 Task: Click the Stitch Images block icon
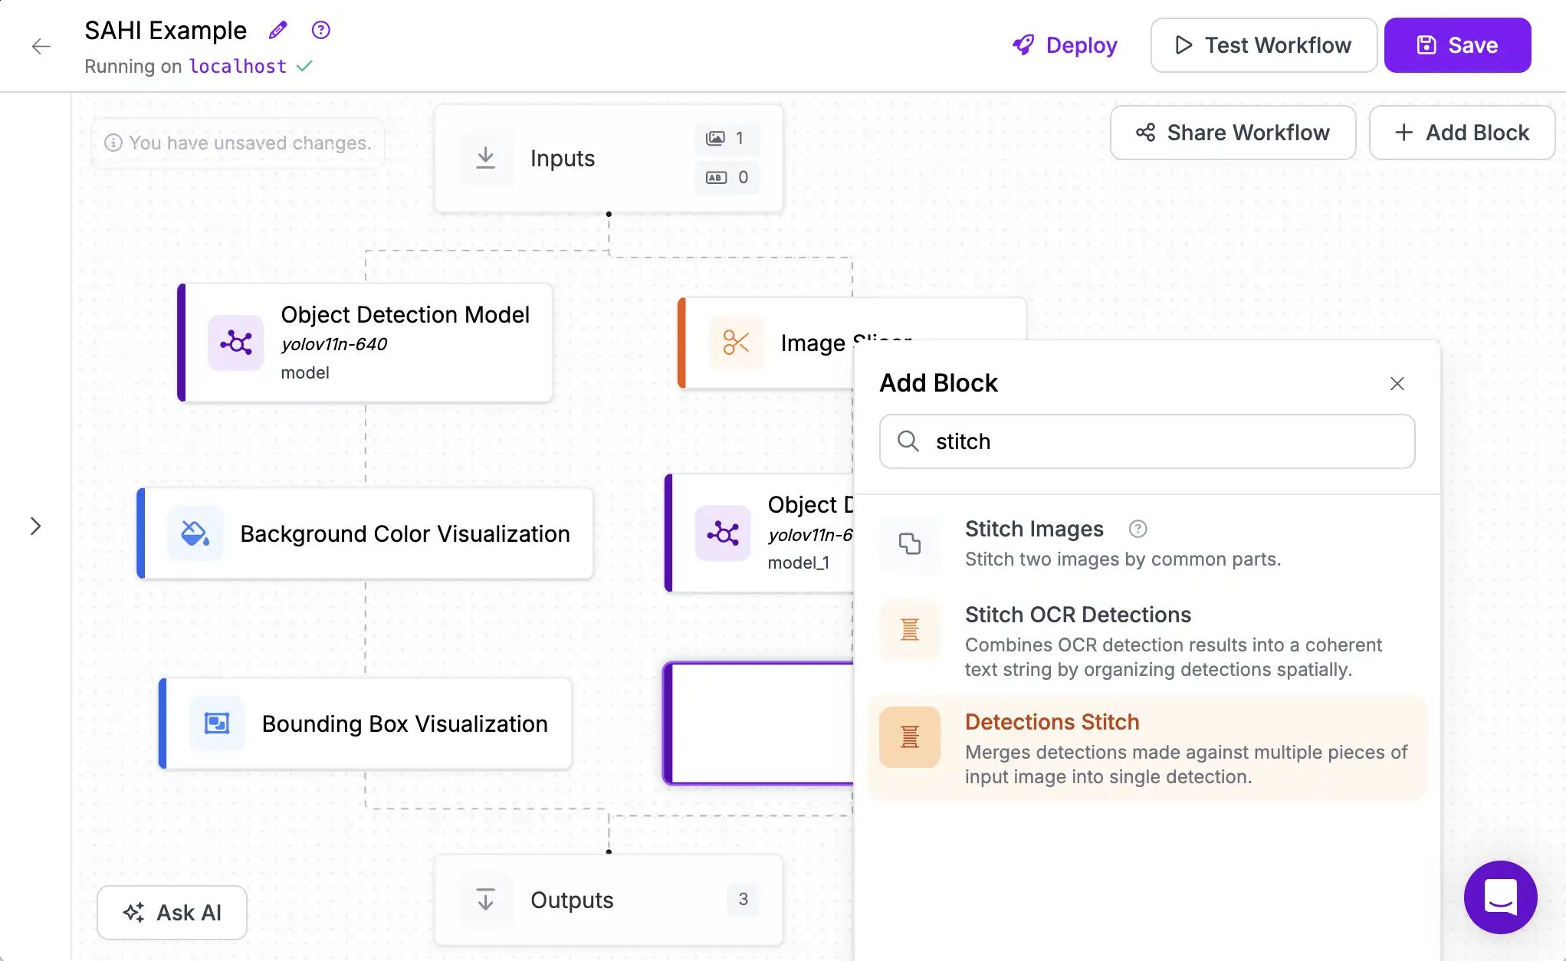click(x=909, y=543)
